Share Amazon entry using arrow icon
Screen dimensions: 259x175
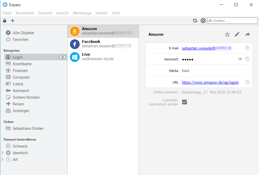tap(247, 34)
